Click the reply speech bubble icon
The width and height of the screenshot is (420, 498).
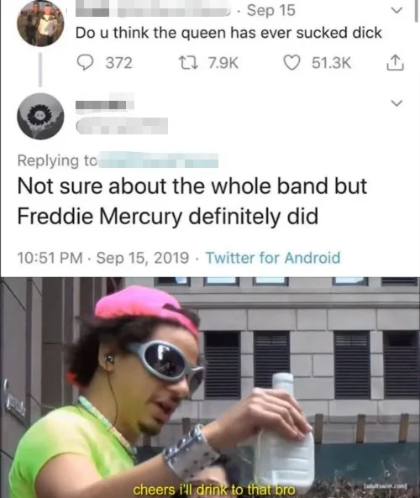click(86, 63)
